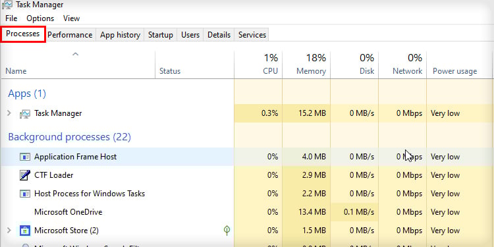Sort by the CPU column header
This screenshot has height=247, width=494.
click(258, 65)
